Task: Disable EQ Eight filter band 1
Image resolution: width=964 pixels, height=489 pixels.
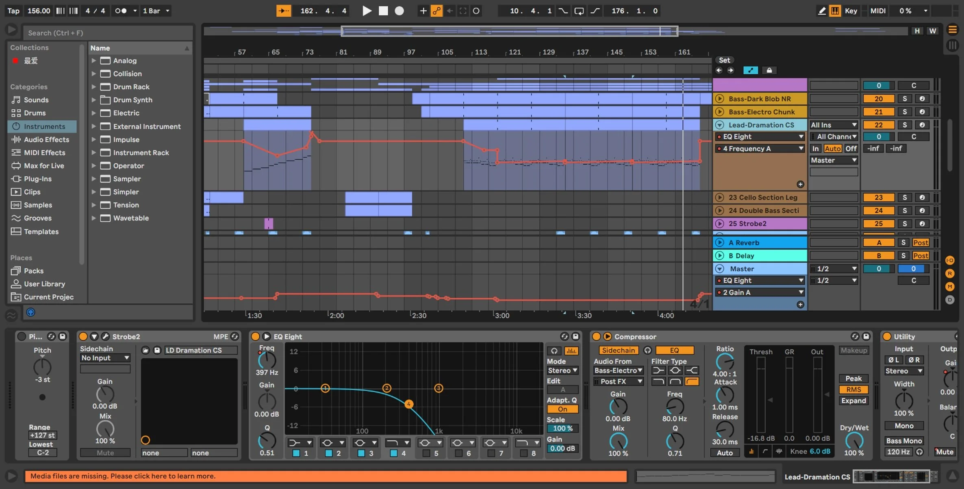Action: (x=296, y=453)
